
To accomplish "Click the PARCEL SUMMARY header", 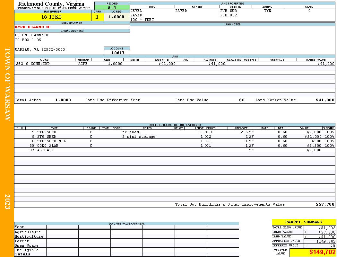I will pyautogui.click(x=304, y=222).
